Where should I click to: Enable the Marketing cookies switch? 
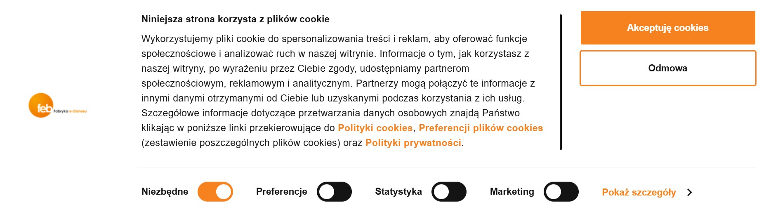(561, 192)
